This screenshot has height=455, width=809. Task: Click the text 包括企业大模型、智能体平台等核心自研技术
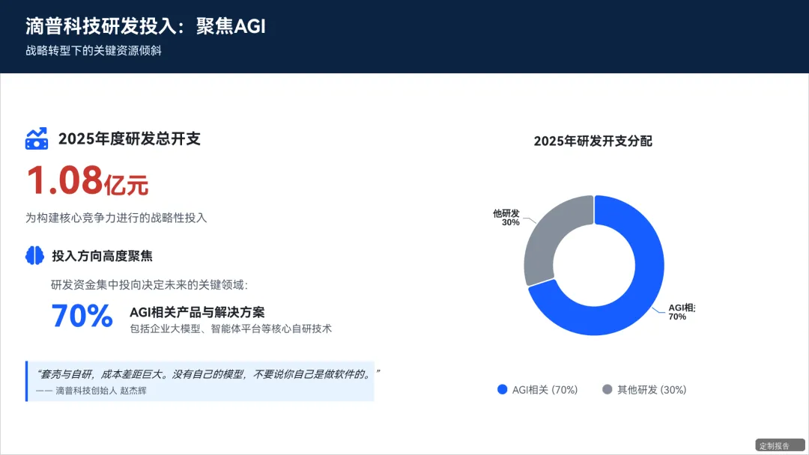coord(231,329)
